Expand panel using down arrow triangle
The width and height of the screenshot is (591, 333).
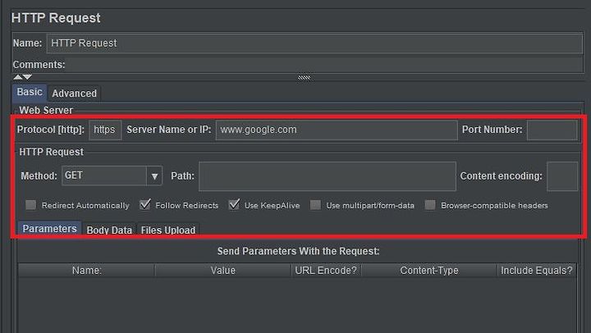pos(27,77)
